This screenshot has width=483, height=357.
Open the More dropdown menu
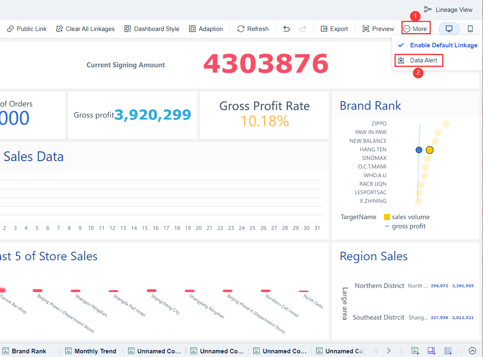pyautogui.click(x=416, y=28)
